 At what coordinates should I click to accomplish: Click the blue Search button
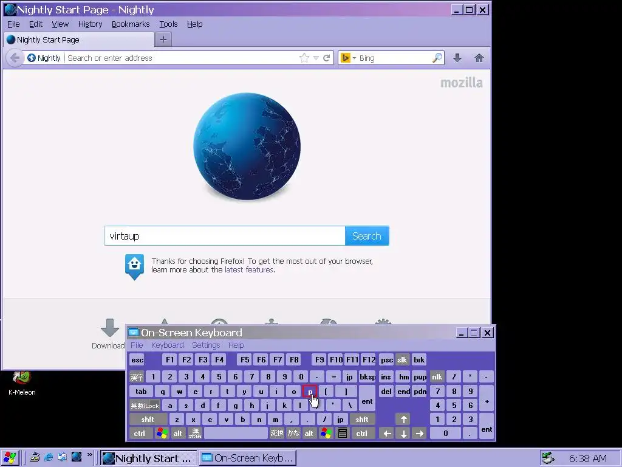(x=367, y=236)
